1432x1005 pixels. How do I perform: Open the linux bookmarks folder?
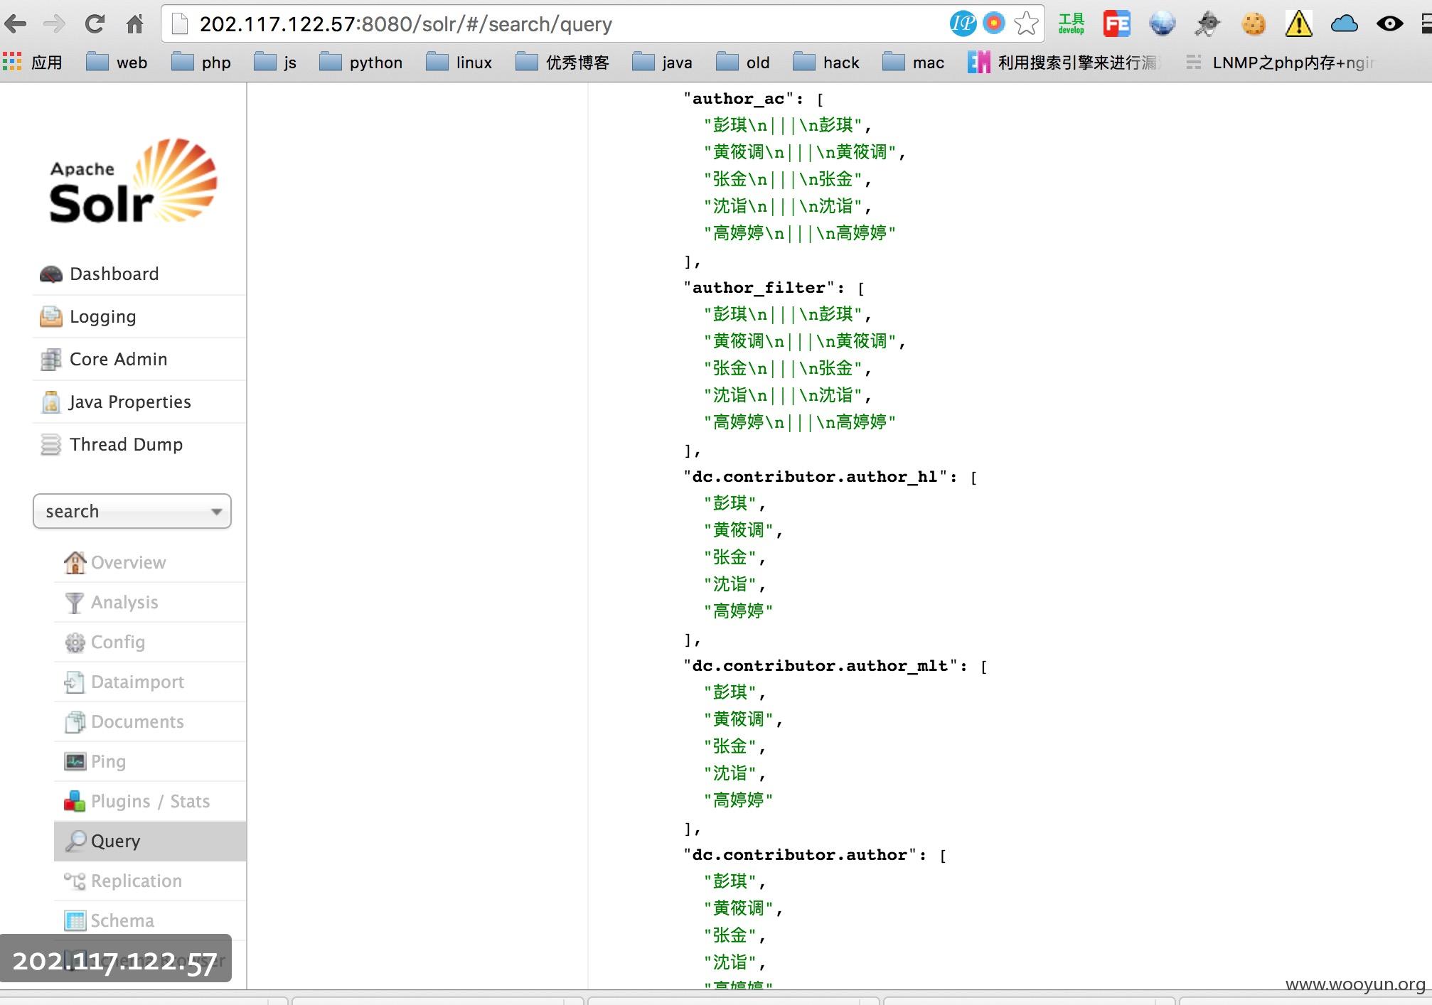point(459,63)
